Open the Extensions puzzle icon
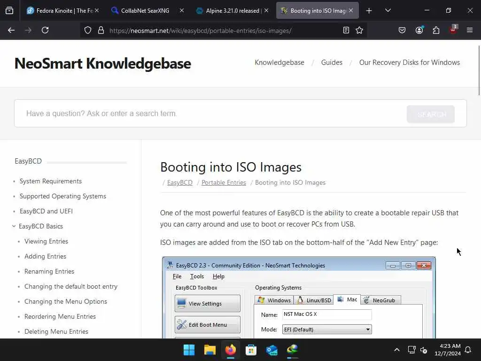Image resolution: width=481 pixels, height=361 pixels. coord(436,30)
